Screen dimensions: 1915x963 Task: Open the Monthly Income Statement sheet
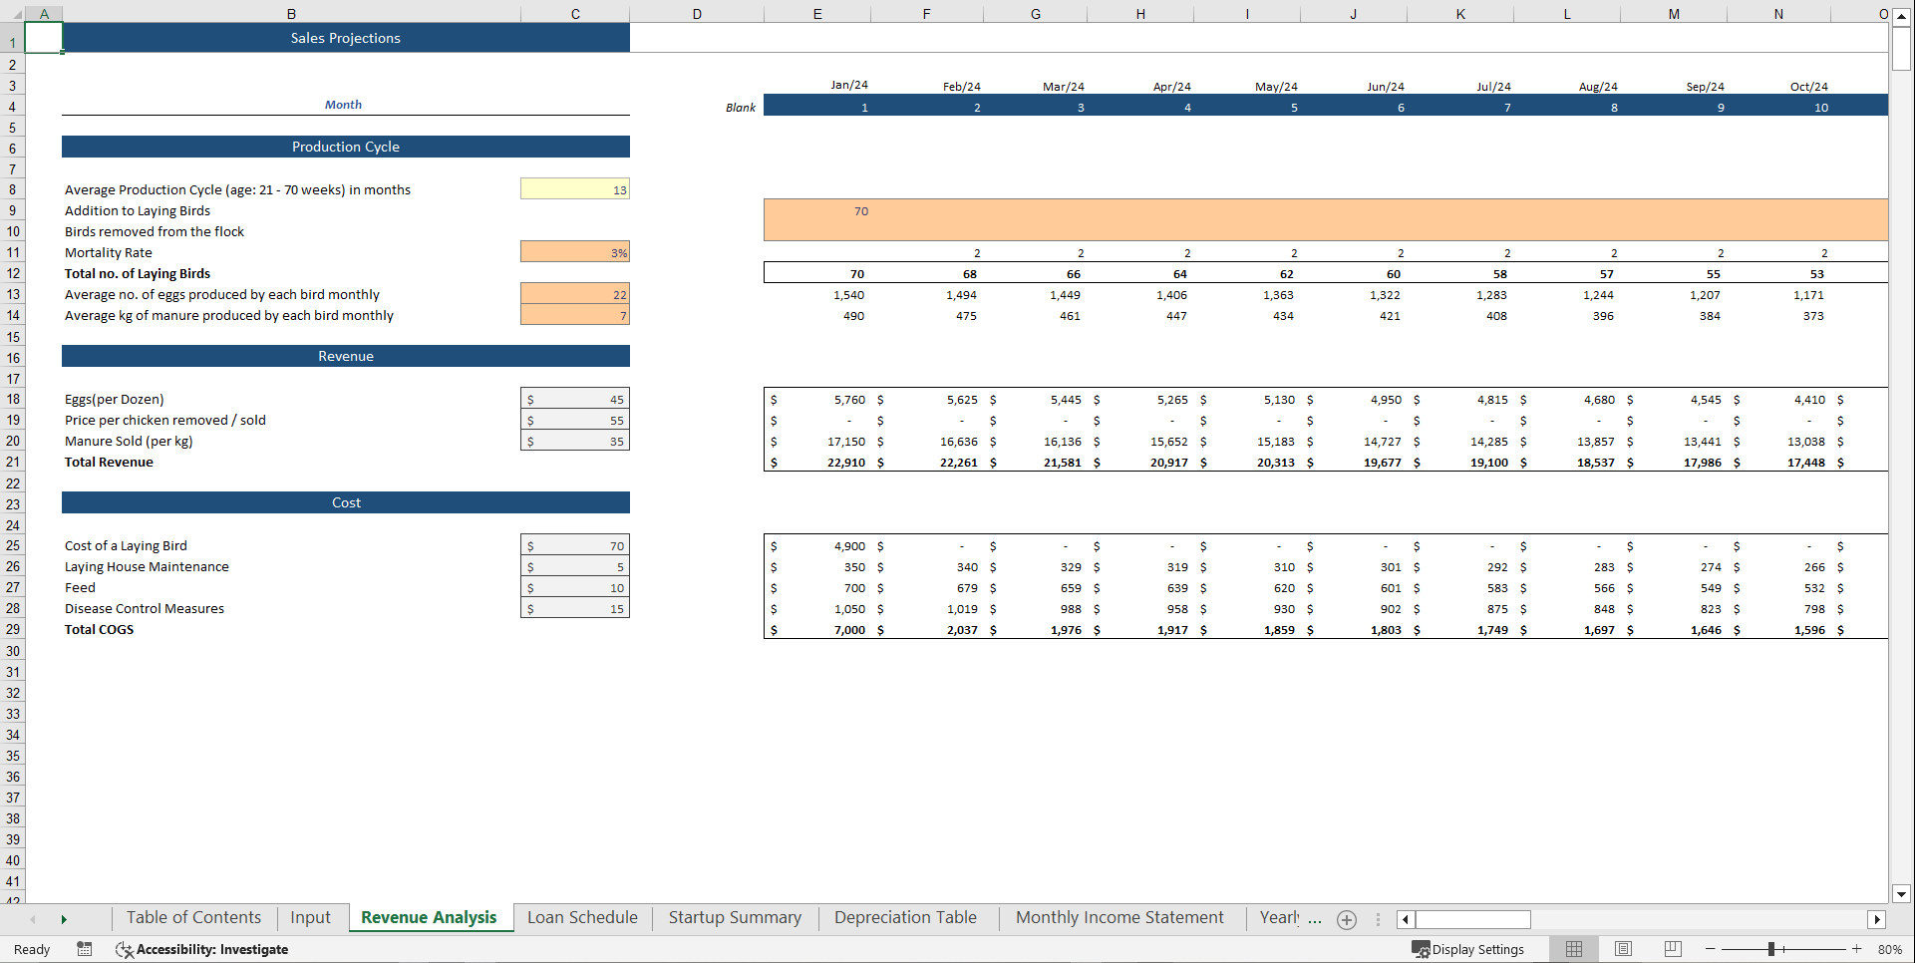coord(1118,917)
